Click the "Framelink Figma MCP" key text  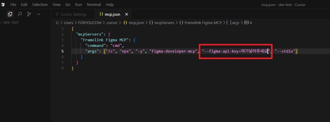coord(105,40)
